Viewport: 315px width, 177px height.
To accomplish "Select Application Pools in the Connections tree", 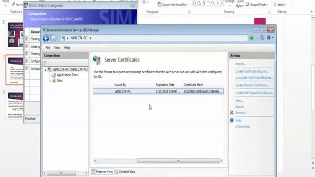I will 67,75.
